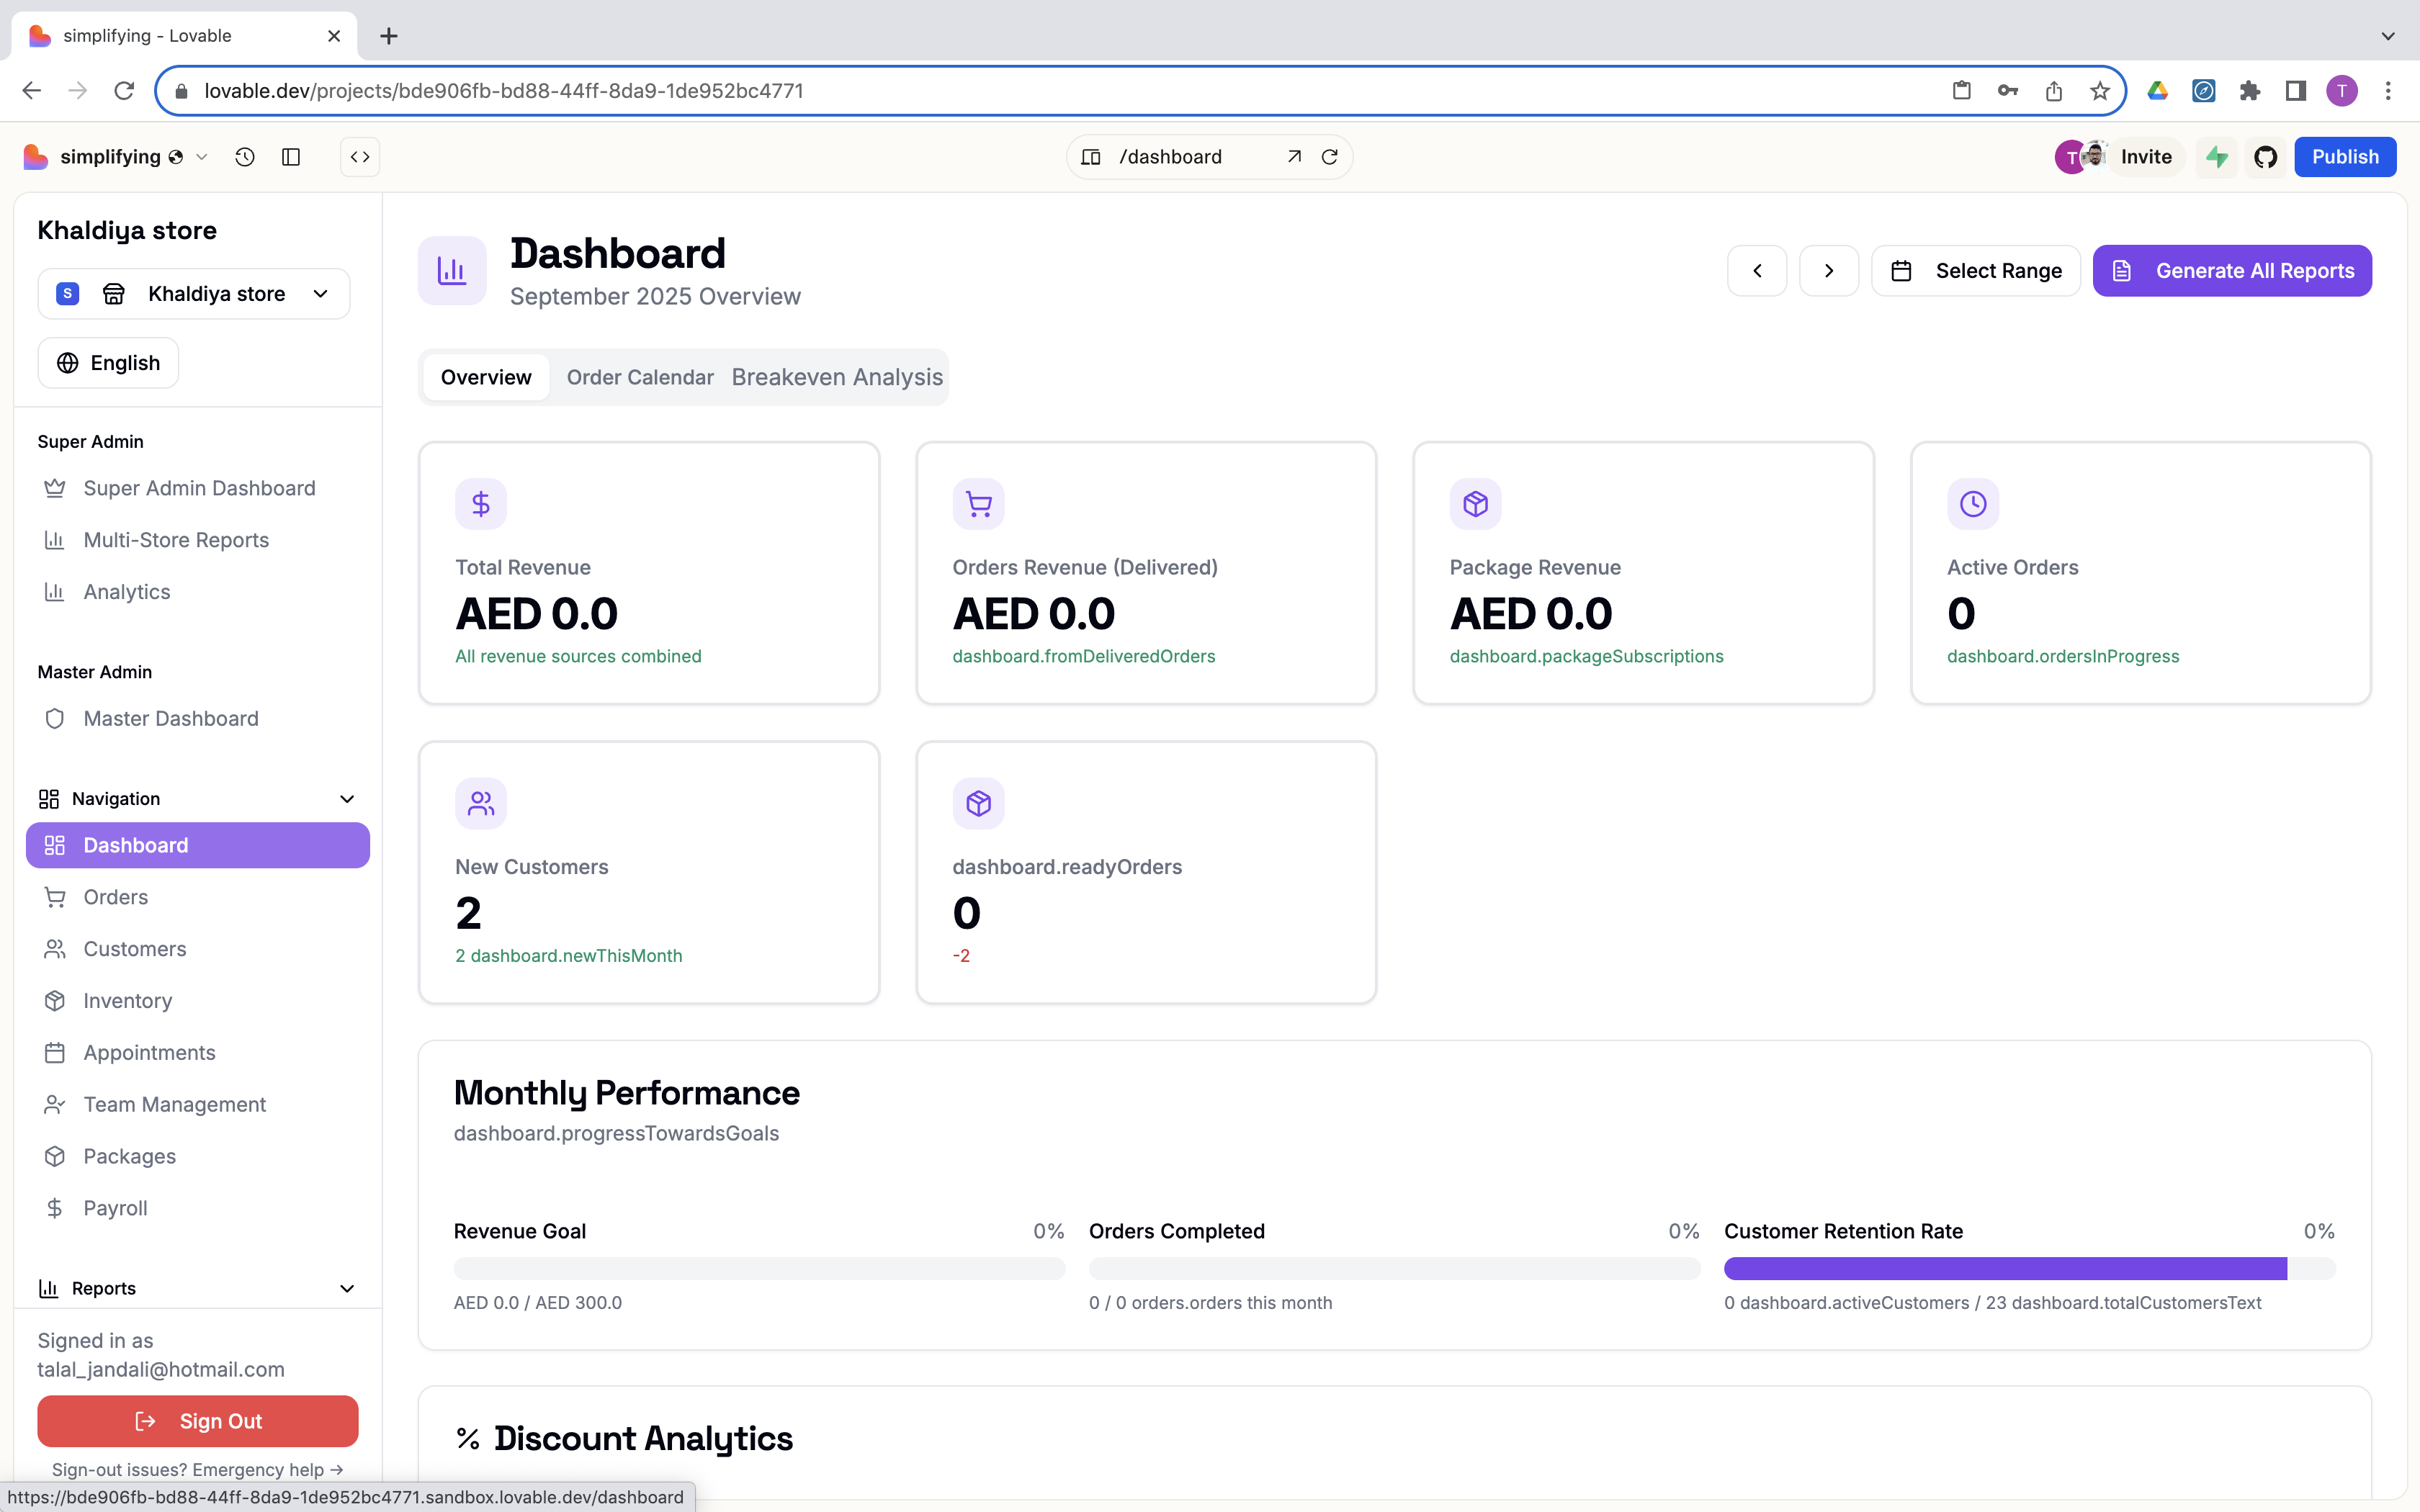This screenshot has width=2420, height=1512.
Task: Expand the browser tab search chevron
Action: tap(2388, 36)
